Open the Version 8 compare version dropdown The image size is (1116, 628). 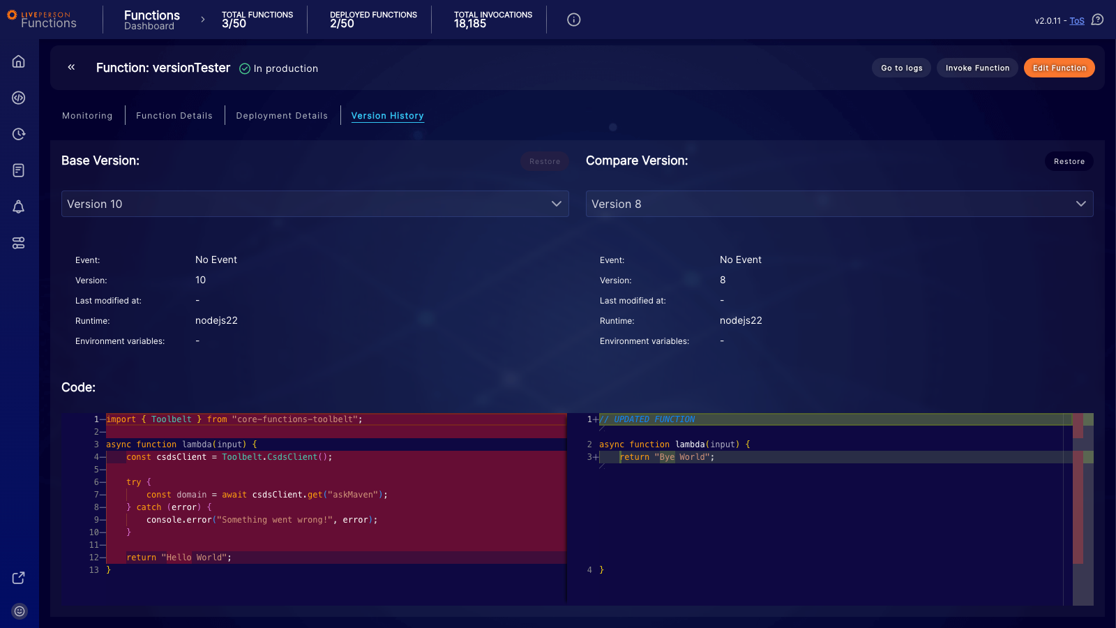839,204
